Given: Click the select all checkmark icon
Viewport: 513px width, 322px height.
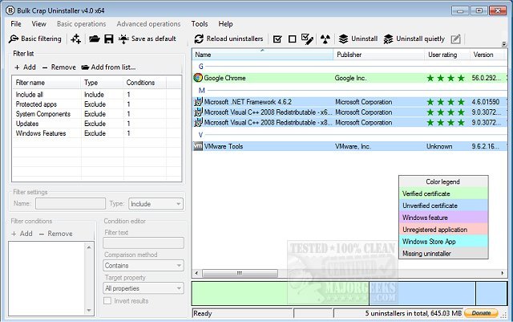Looking at the screenshot, I should pos(277,39).
